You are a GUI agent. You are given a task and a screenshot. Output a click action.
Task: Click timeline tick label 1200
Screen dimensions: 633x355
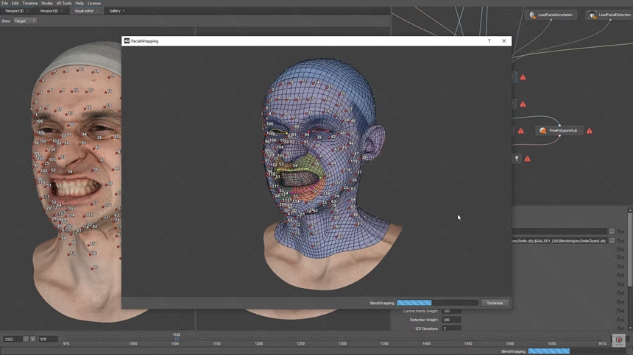pos(259,344)
